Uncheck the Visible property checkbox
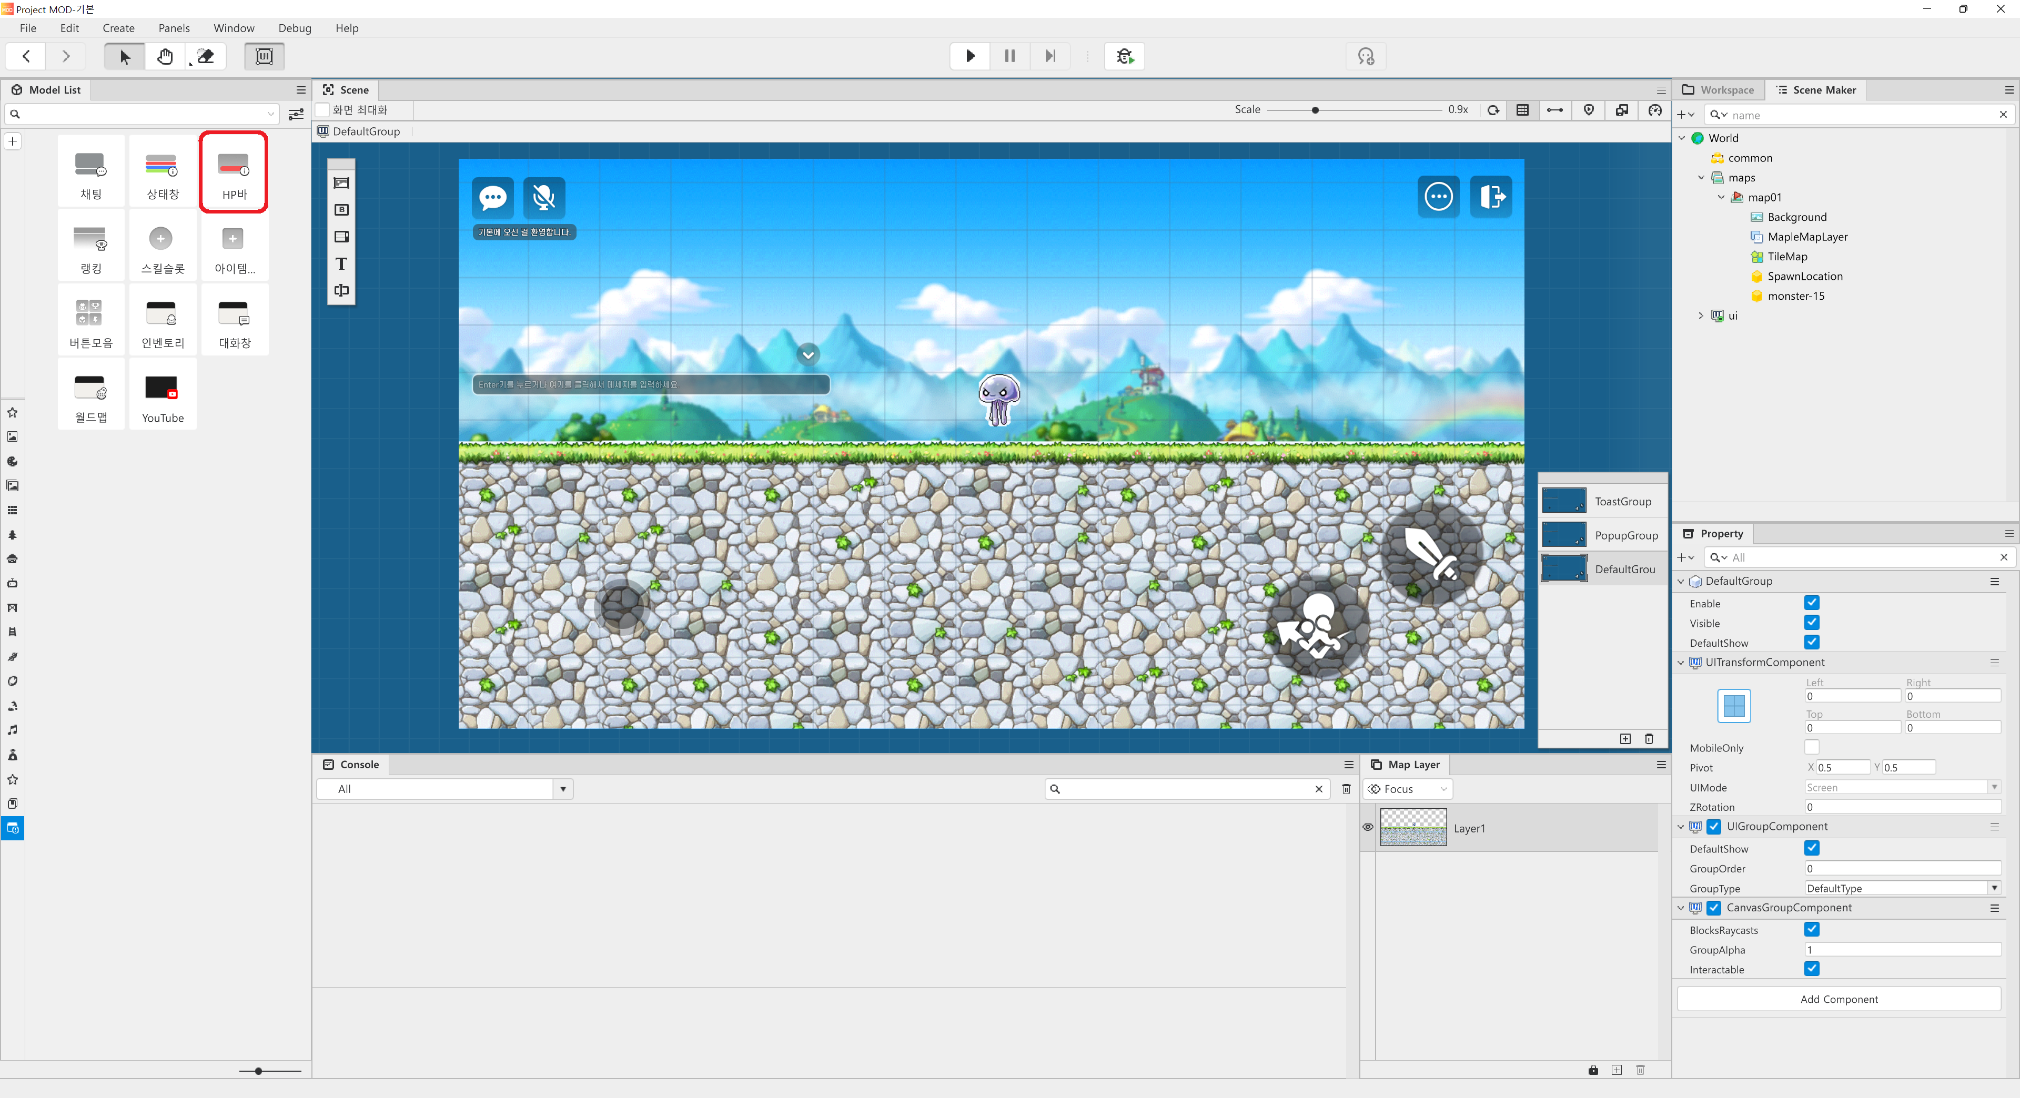The height and width of the screenshot is (1098, 2020). pos(1811,622)
